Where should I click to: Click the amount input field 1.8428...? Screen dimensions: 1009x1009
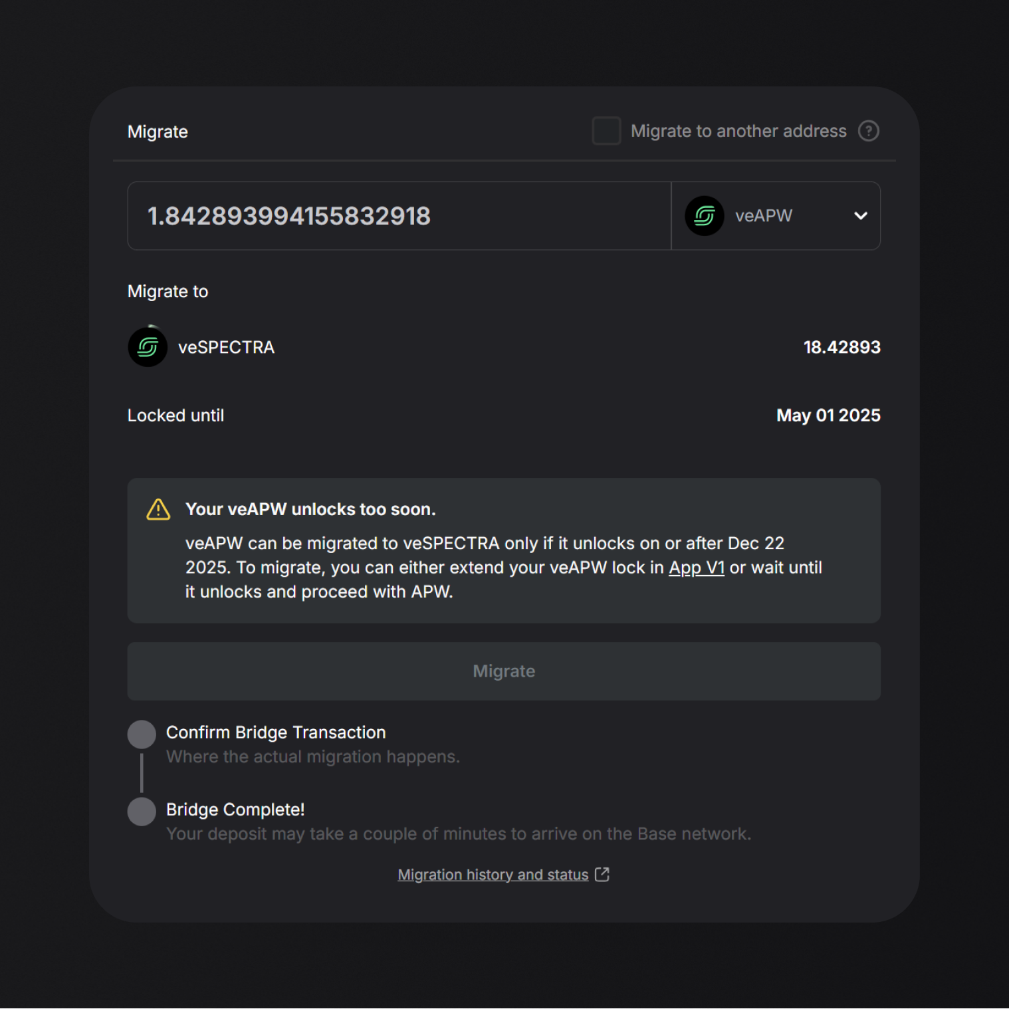click(399, 216)
